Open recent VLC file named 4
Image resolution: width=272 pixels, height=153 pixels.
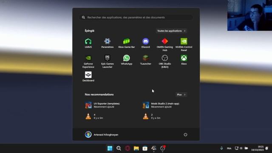[x=94, y=116]
